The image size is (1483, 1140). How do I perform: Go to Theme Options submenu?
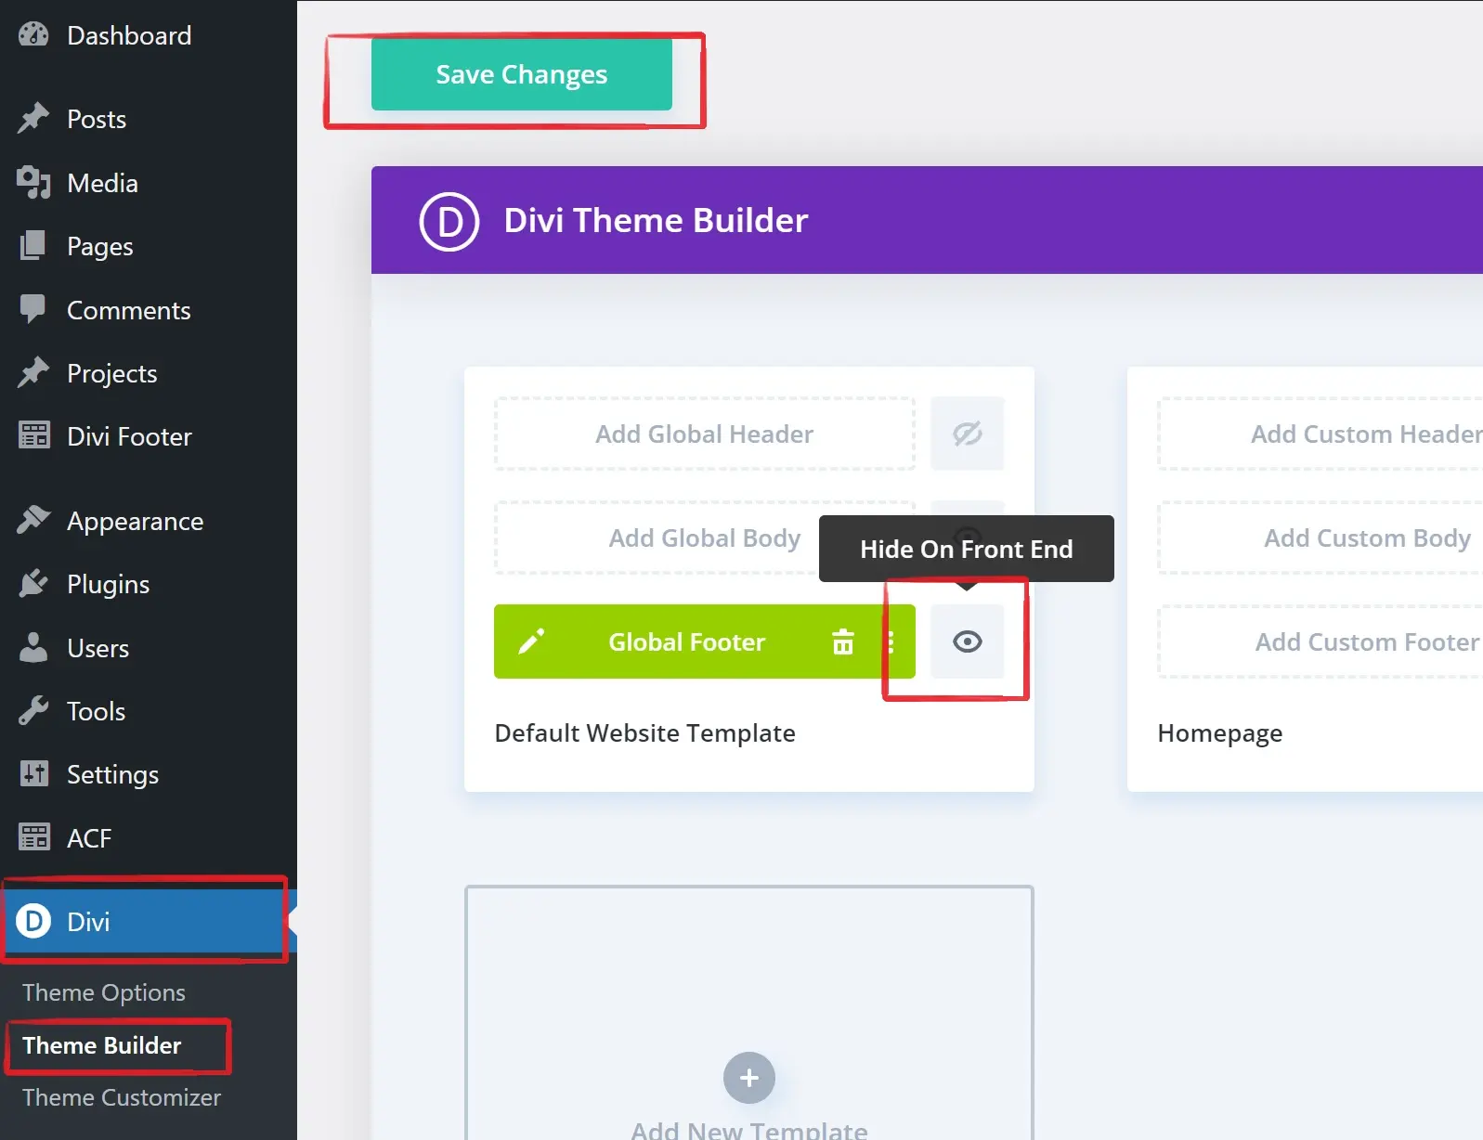104,992
